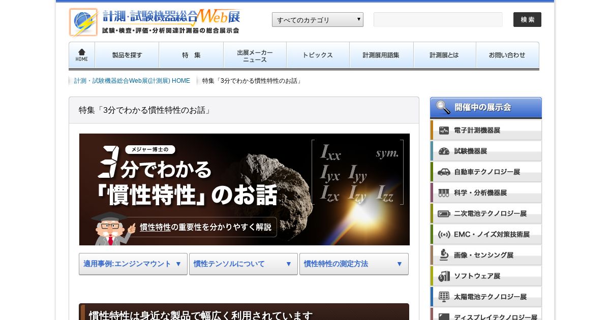The width and height of the screenshot is (610, 320).
Task: Click the microscope icon for 画像・センシング展
Action: click(x=444, y=255)
